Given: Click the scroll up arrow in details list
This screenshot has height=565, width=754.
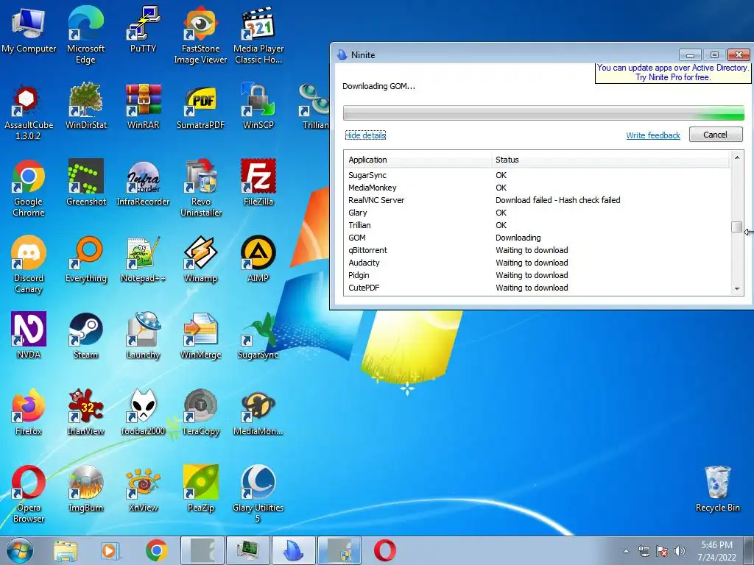Looking at the screenshot, I should point(736,157).
